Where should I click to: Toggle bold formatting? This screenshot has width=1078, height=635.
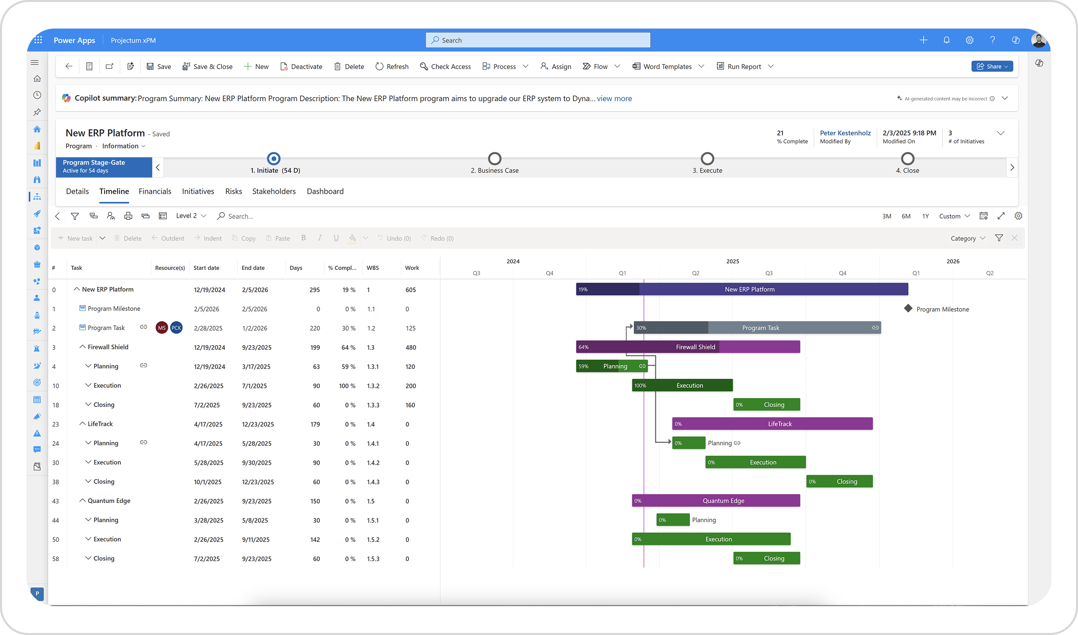click(303, 238)
